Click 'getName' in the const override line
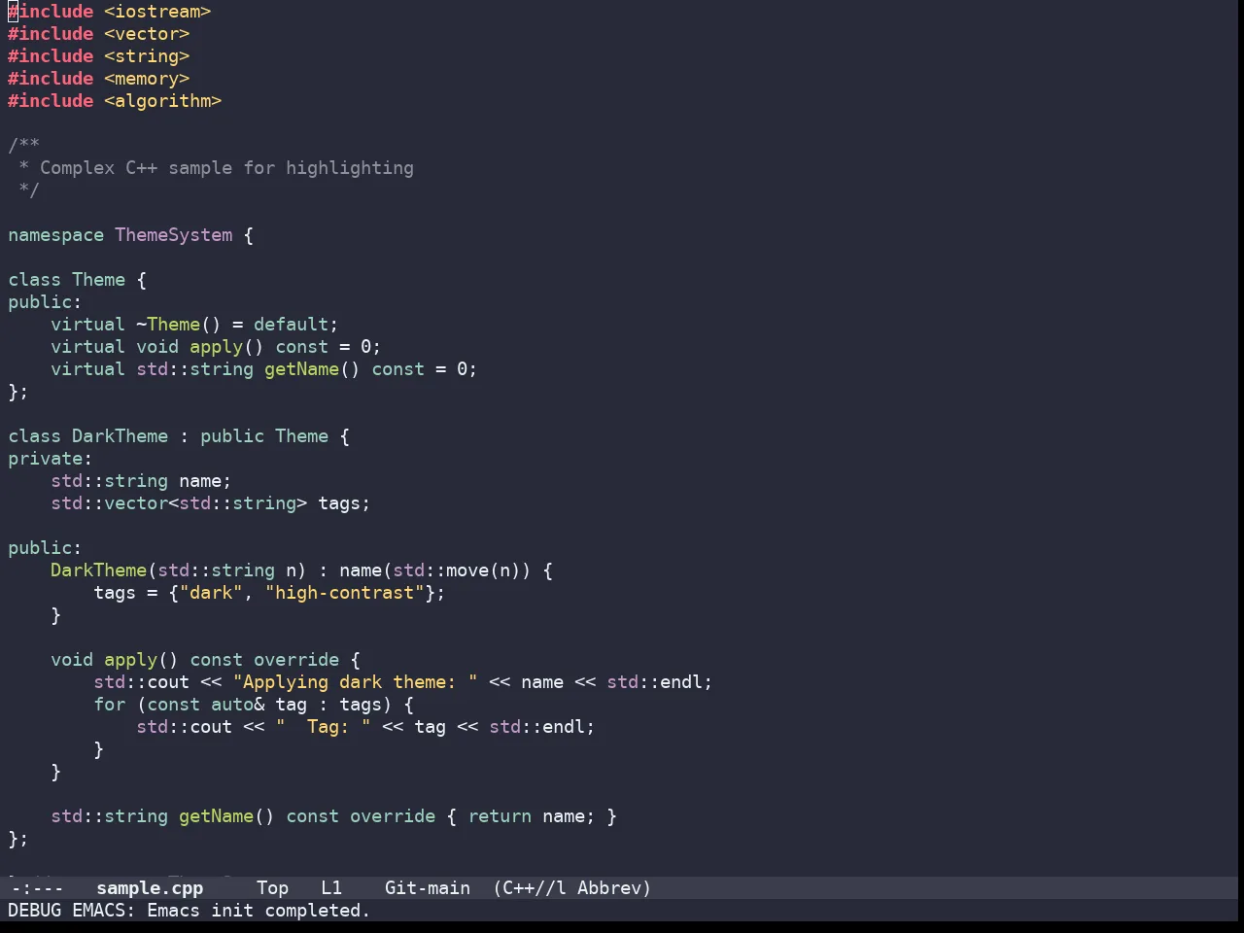This screenshot has height=933, width=1244. (216, 816)
